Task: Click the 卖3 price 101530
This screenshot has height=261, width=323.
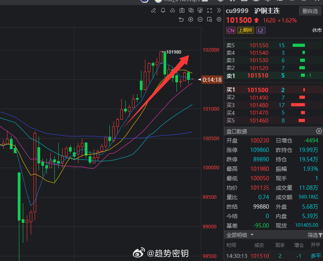Action: point(259,60)
